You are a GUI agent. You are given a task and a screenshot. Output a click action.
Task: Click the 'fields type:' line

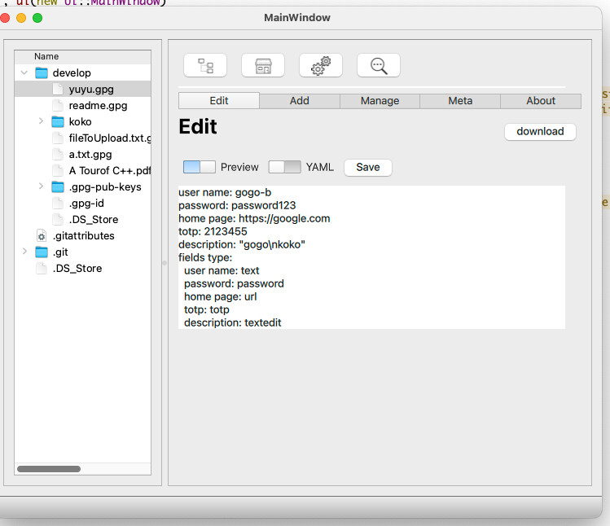[x=205, y=257]
